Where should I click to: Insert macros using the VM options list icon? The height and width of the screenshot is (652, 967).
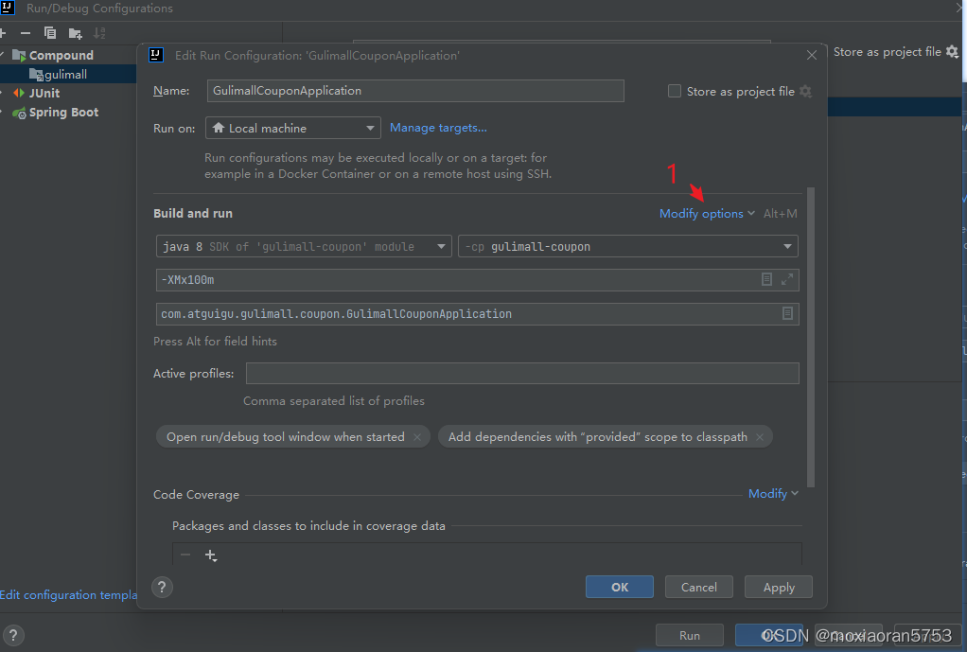pyautogui.click(x=766, y=279)
